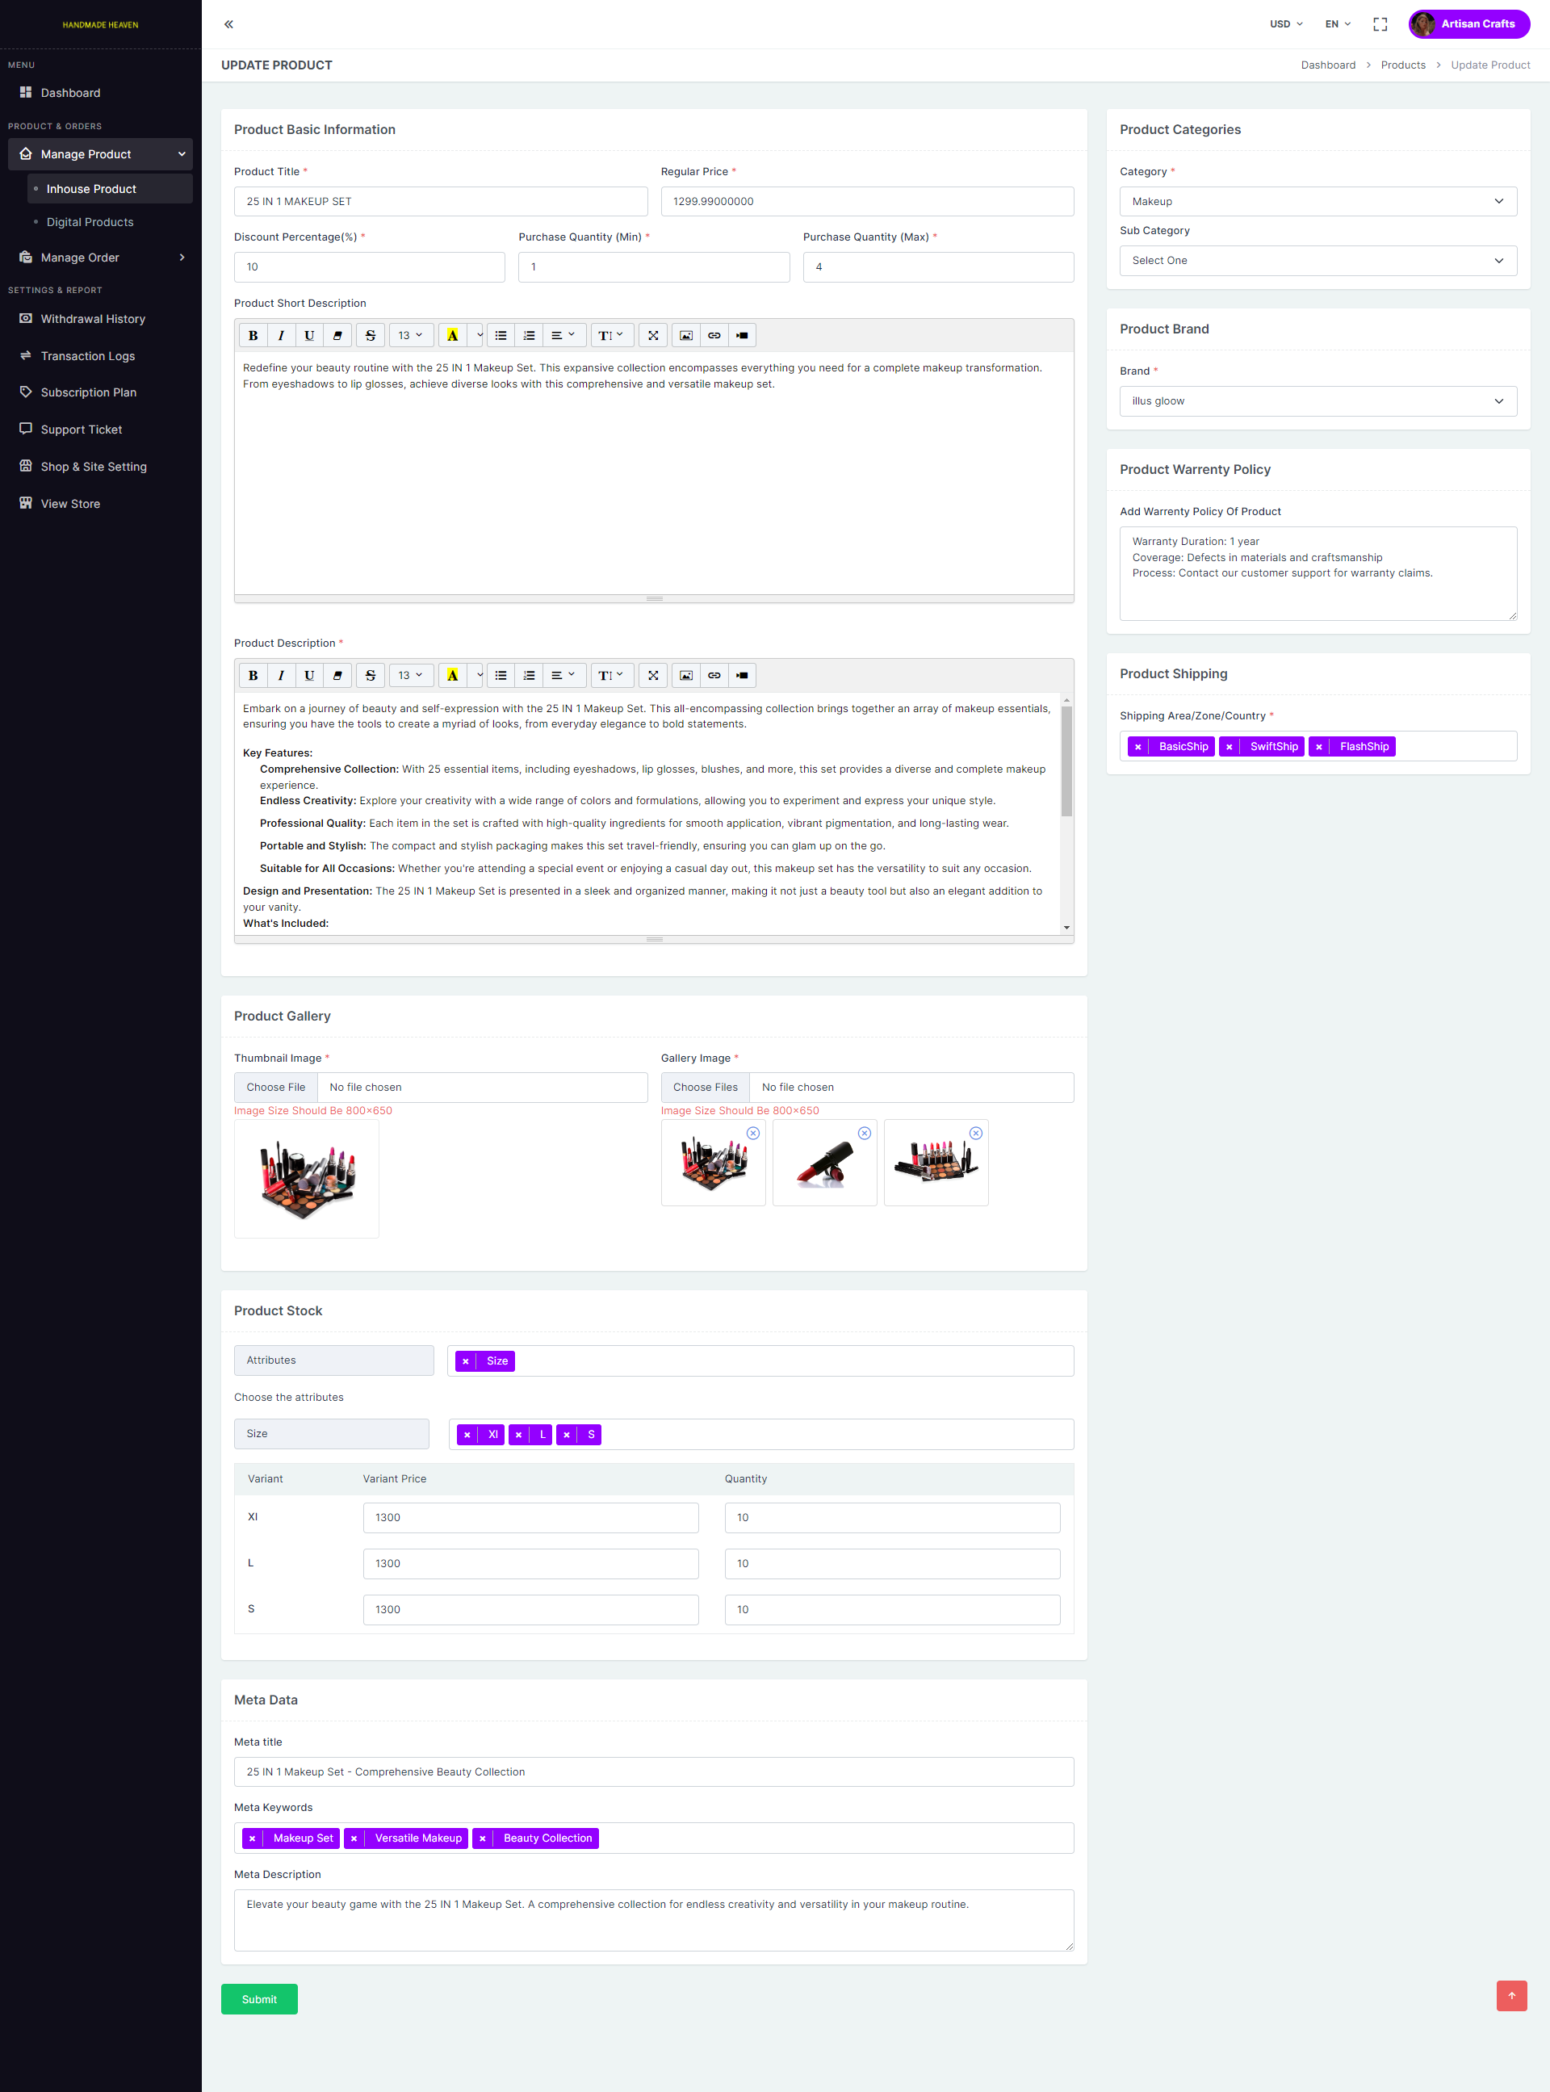Click Products breadcrumb link
This screenshot has width=1550, height=2092.
point(1403,65)
